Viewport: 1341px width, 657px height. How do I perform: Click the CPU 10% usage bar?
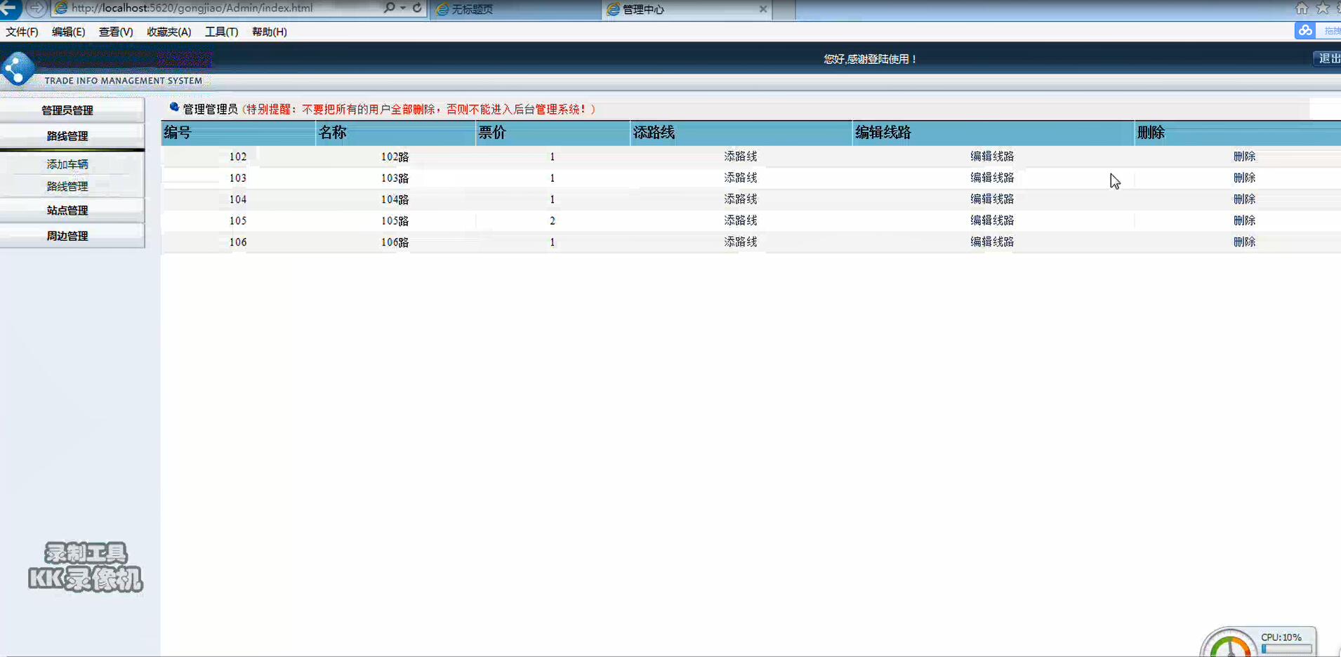tap(1286, 649)
